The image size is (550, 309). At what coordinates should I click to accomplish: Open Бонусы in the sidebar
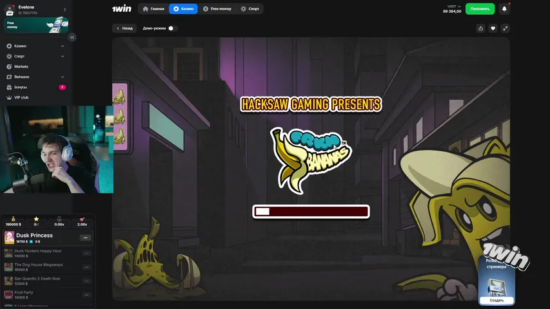click(21, 88)
